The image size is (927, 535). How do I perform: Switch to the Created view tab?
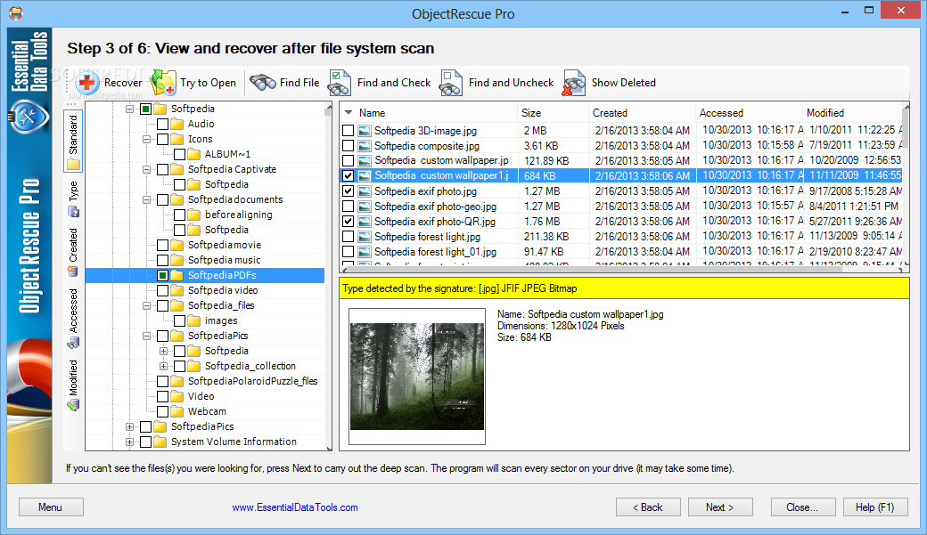pyautogui.click(x=73, y=252)
